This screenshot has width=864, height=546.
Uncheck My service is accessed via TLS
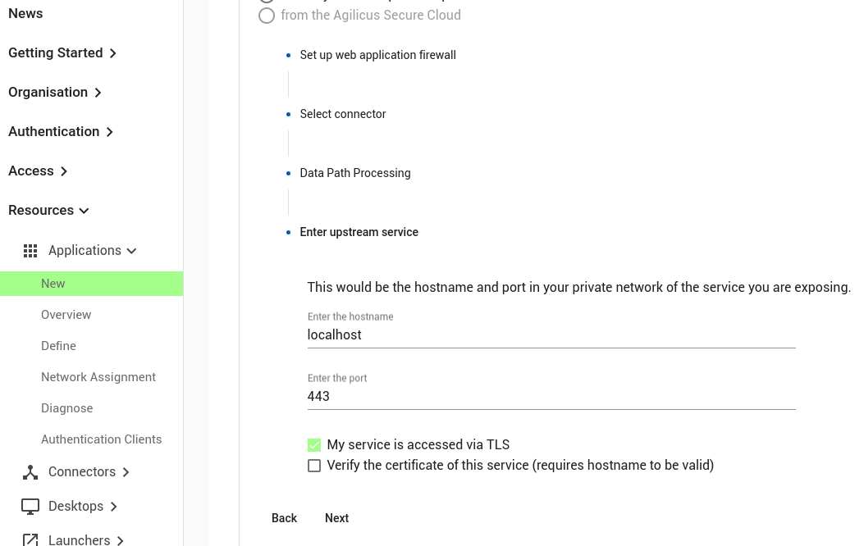point(314,445)
